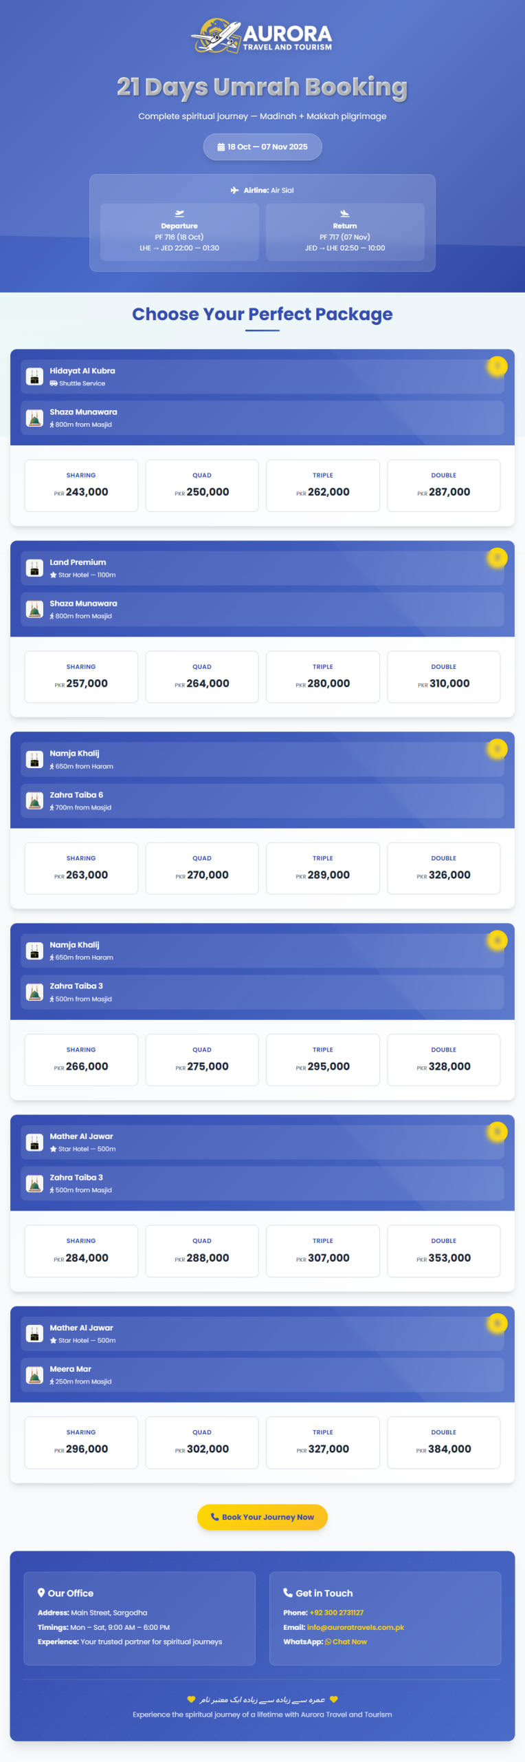
Task: Click the yellow badge on the Hidayat Al Kubra package
Action: [x=497, y=366]
